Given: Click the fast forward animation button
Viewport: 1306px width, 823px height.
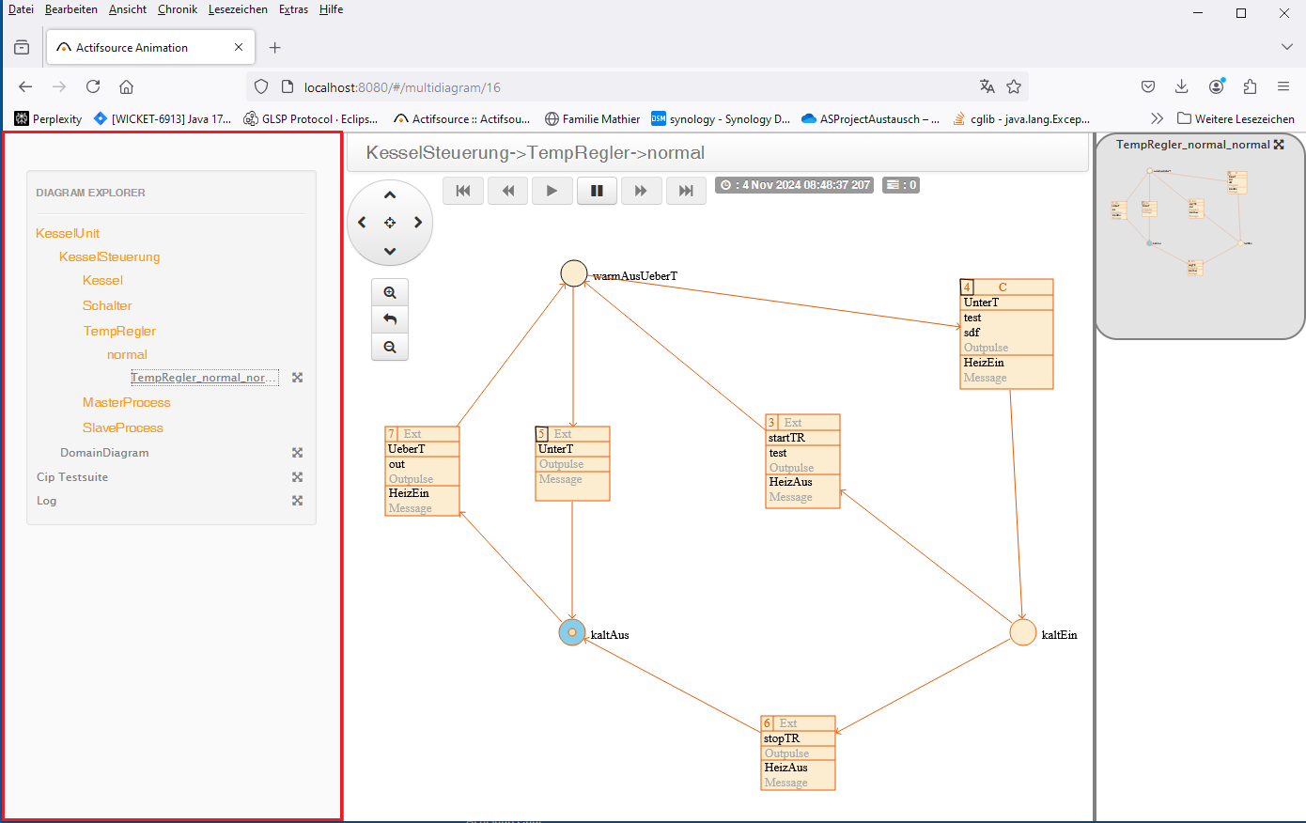Looking at the screenshot, I should (x=641, y=191).
